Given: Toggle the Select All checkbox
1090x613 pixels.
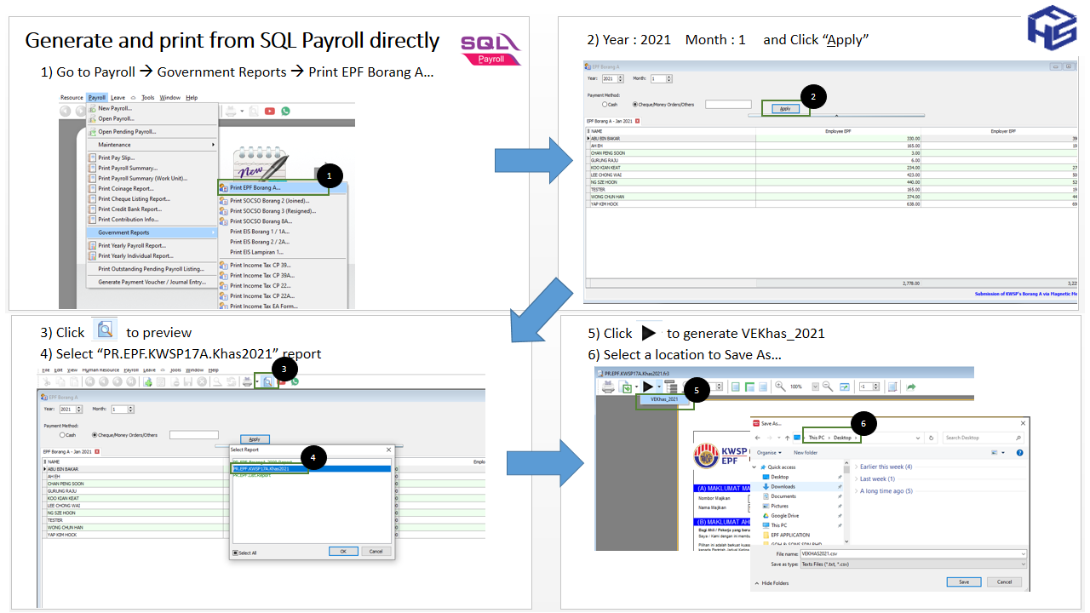Looking at the screenshot, I should 236,553.
